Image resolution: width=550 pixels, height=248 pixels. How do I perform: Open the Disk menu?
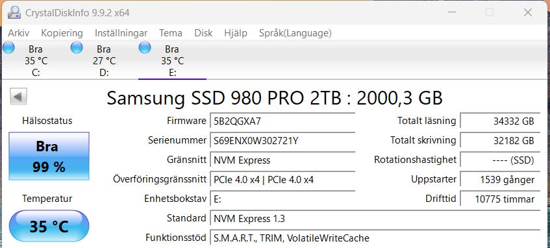pos(203,33)
